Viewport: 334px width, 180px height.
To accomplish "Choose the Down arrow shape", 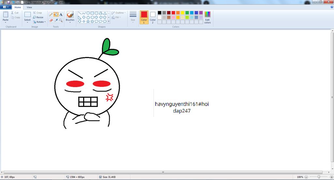I will coord(80,22).
